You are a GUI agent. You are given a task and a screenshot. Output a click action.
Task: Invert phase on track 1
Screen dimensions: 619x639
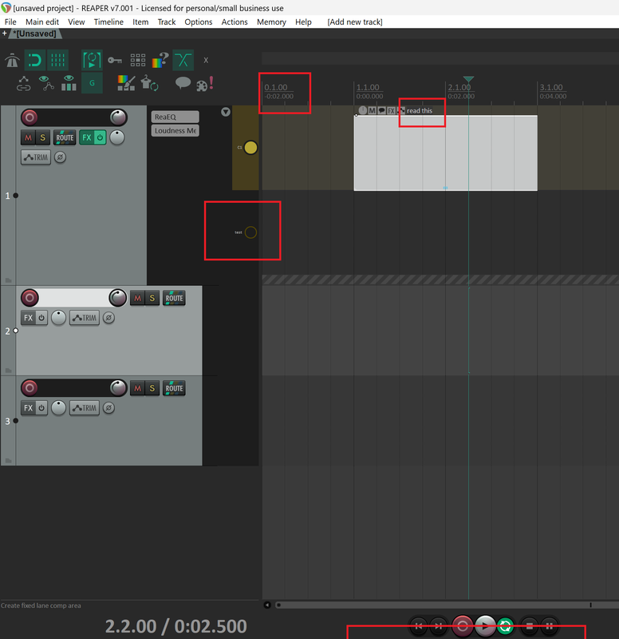tap(61, 157)
